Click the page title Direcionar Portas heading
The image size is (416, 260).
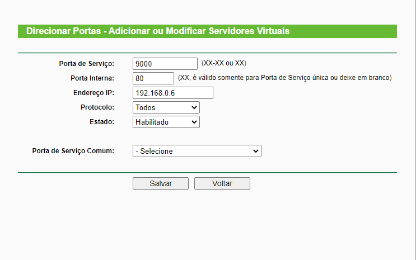pyautogui.click(x=157, y=31)
